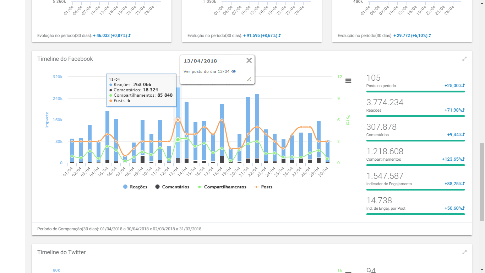The image size is (485, 273).
Task: Click the arrow next to +46.033 evolution
Action: point(130,36)
